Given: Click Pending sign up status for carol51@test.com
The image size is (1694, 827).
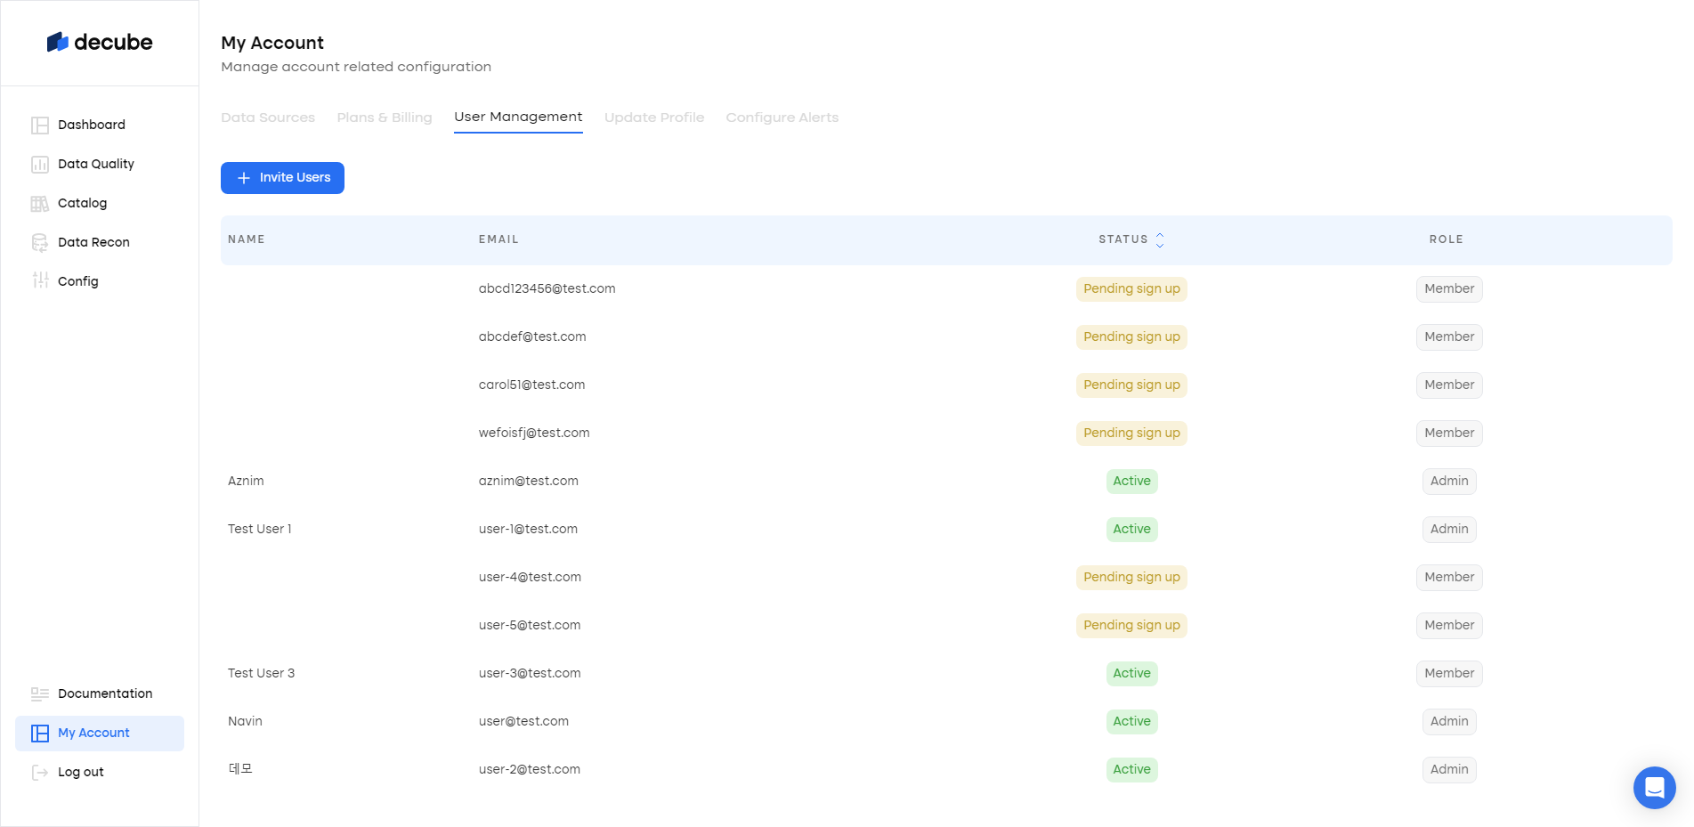Looking at the screenshot, I should tap(1131, 385).
